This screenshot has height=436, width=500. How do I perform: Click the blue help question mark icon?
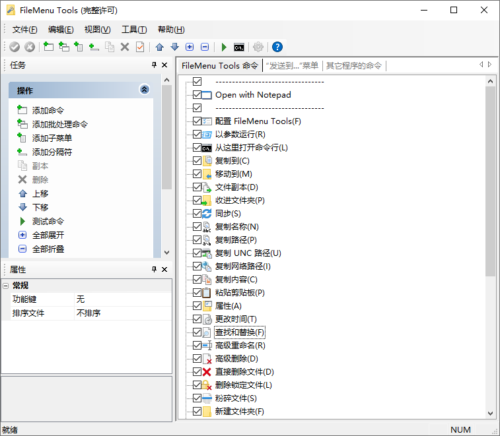277,47
